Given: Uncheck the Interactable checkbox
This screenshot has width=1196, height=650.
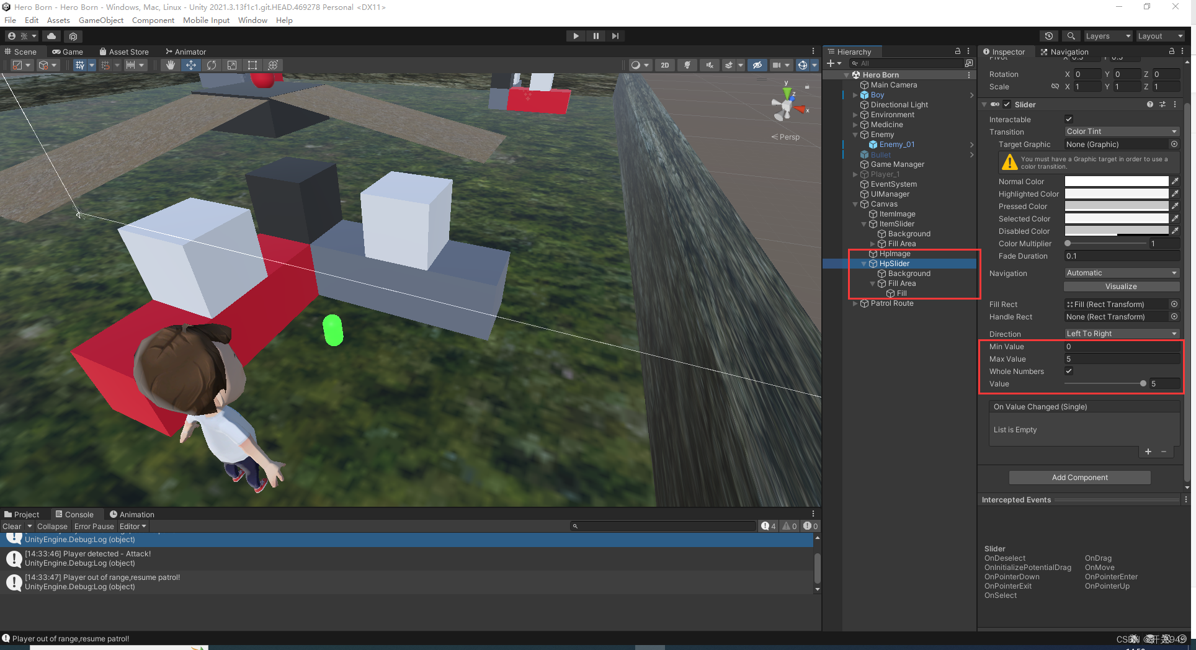Looking at the screenshot, I should (x=1069, y=119).
